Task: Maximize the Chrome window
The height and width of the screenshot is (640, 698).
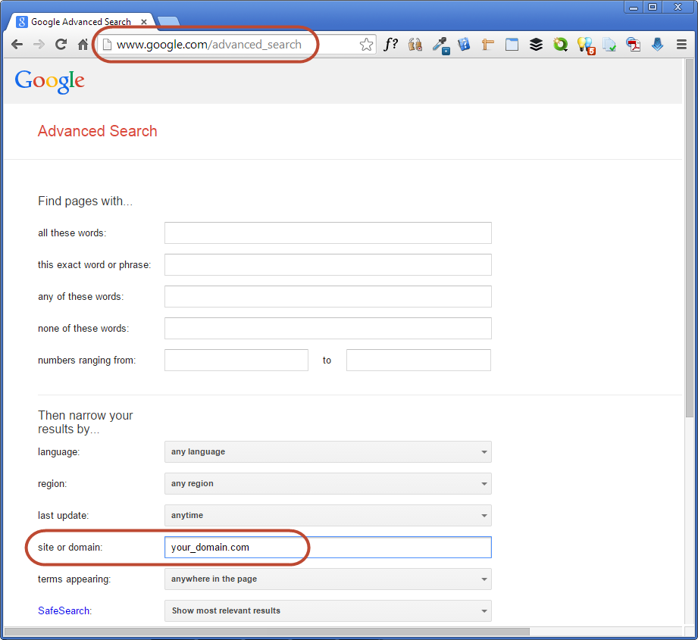Action: pyautogui.click(x=653, y=7)
